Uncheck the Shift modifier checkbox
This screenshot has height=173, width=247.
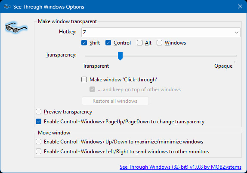(x=84, y=43)
